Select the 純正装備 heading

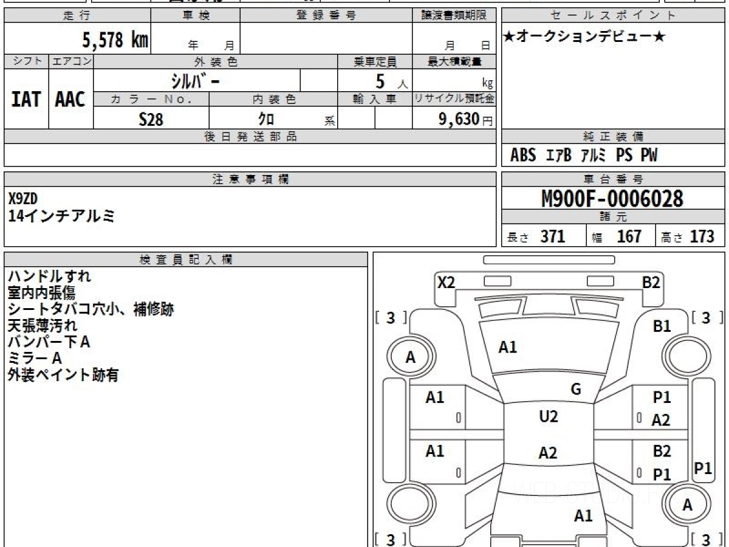[x=613, y=137]
